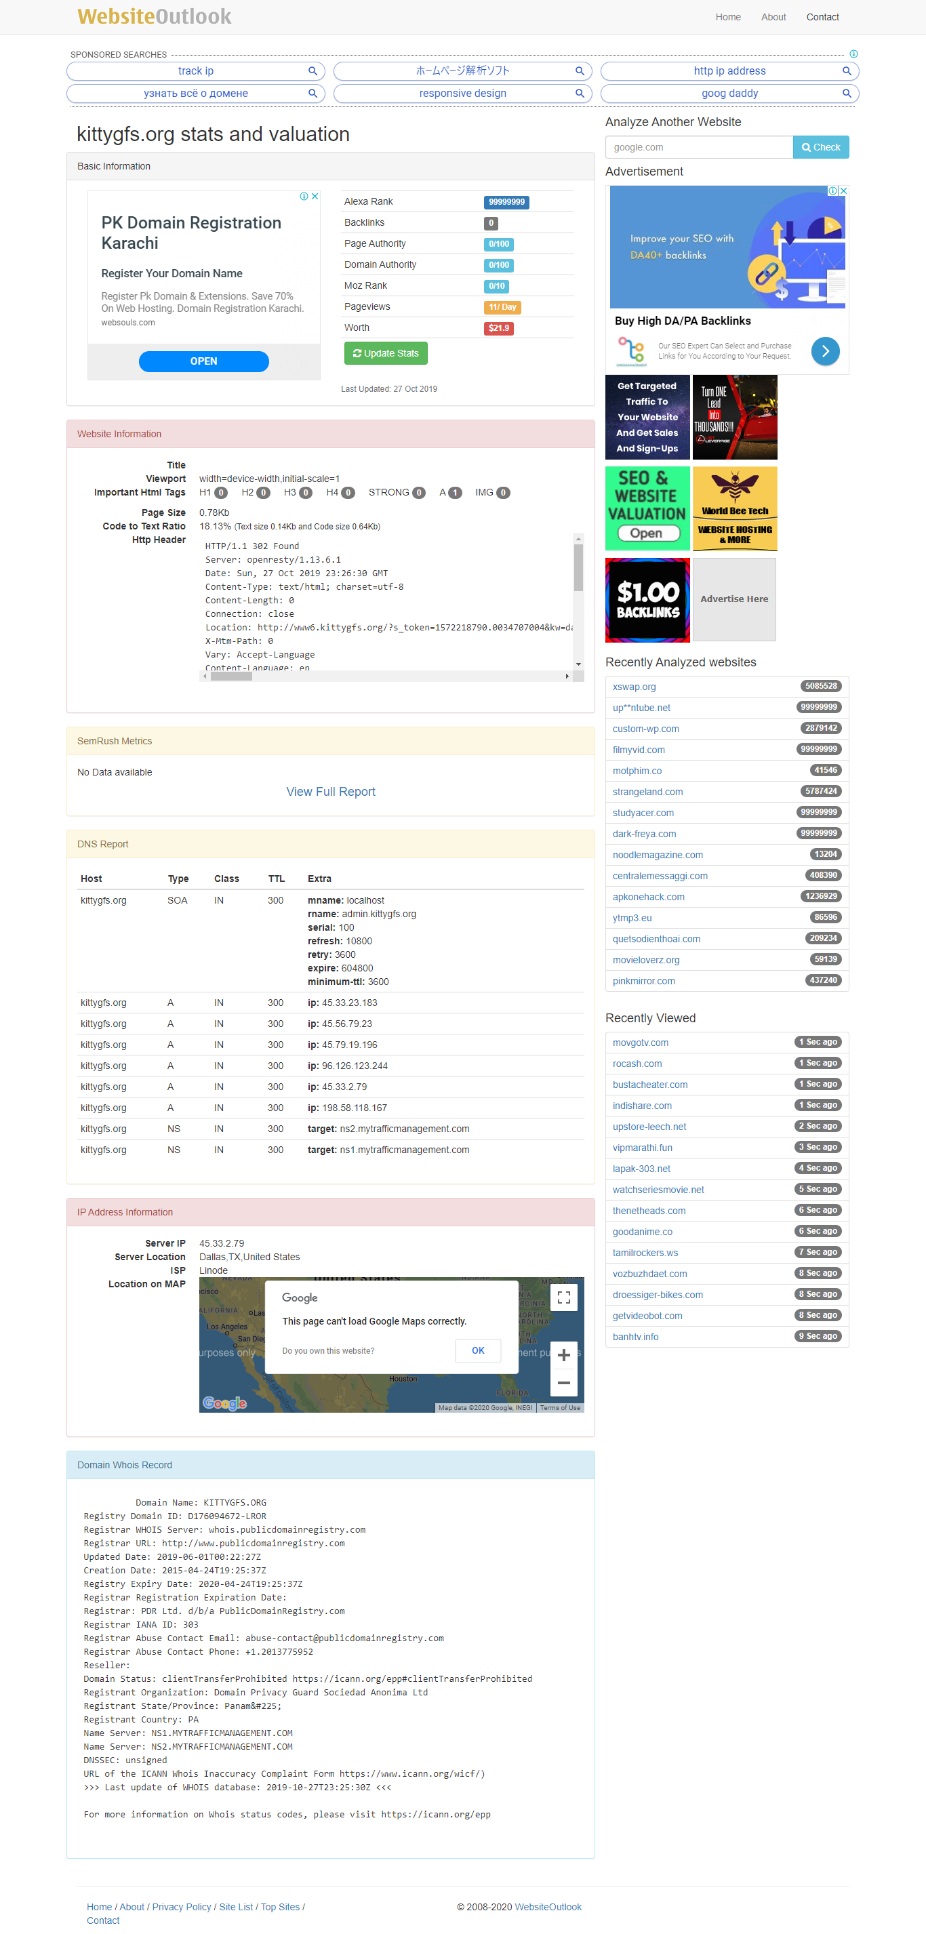Click sponsored searches info icon

(x=853, y=54)
